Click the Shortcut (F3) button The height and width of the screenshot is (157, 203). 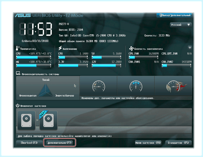click(x=29, y=143)
